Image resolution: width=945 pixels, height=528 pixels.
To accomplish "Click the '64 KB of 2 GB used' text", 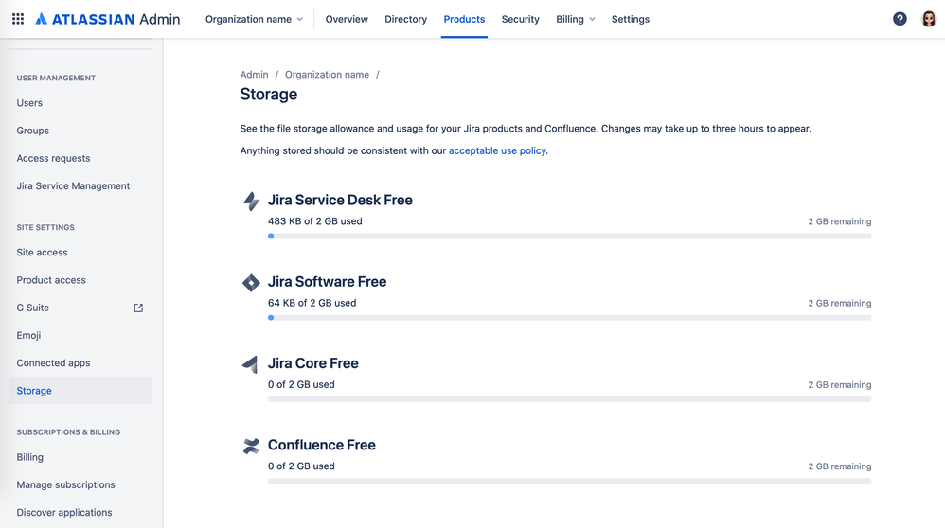I will point(312,303).
